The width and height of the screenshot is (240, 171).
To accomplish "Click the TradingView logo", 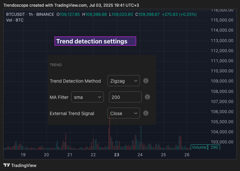I will tap(20, 165).
